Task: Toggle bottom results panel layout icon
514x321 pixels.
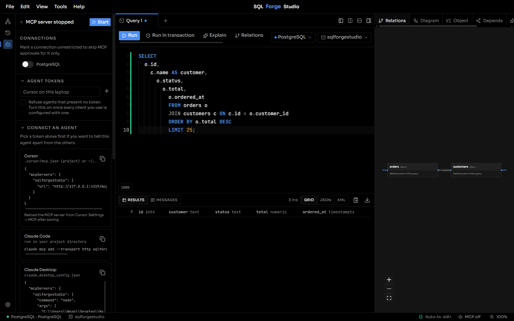Action: click(x=359, y=21)
